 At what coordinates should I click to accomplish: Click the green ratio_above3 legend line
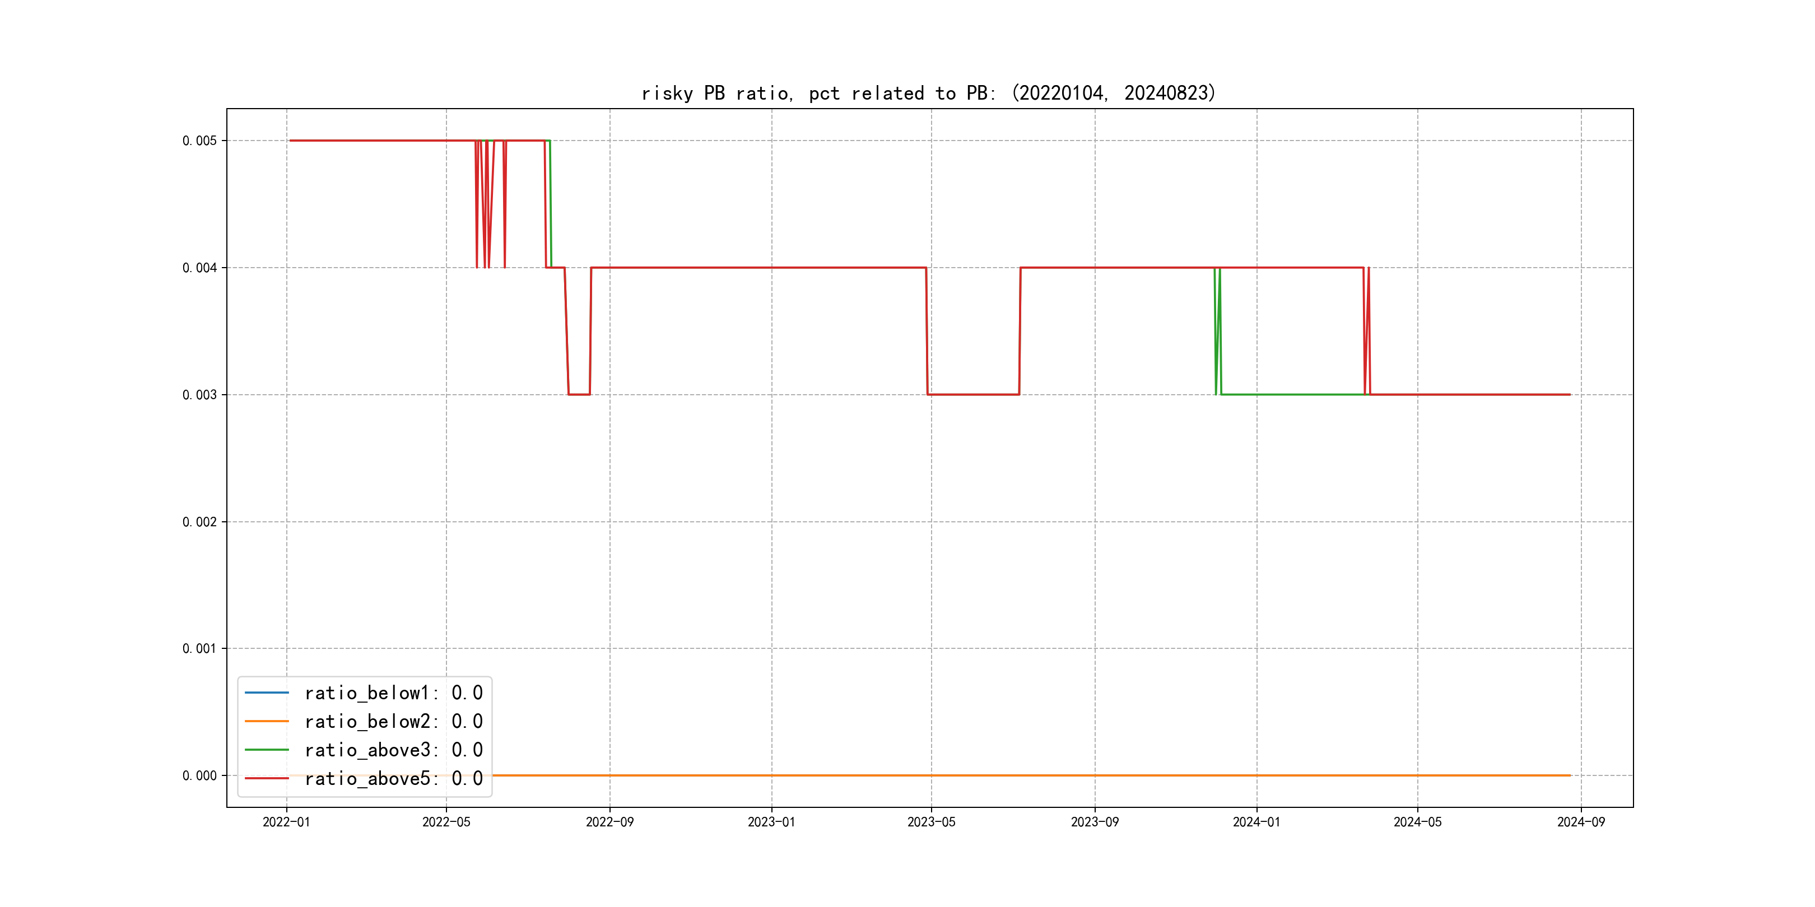pos(266,750)
